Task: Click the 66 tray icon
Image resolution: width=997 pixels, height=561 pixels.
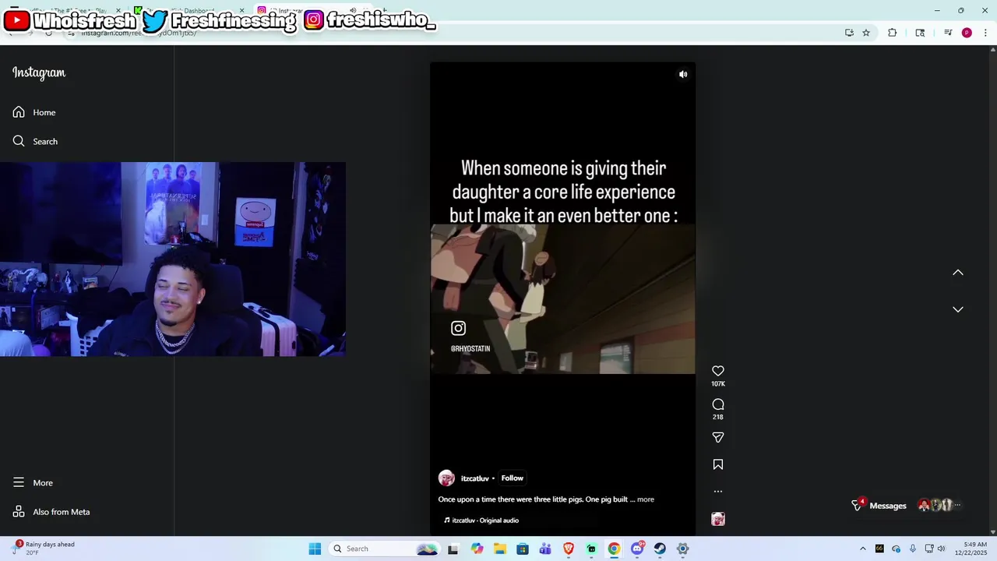Action: 879,549
